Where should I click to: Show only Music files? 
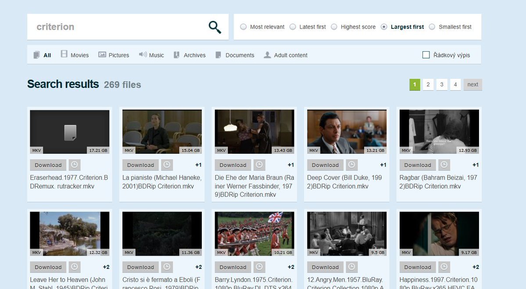tap(151, 55)
